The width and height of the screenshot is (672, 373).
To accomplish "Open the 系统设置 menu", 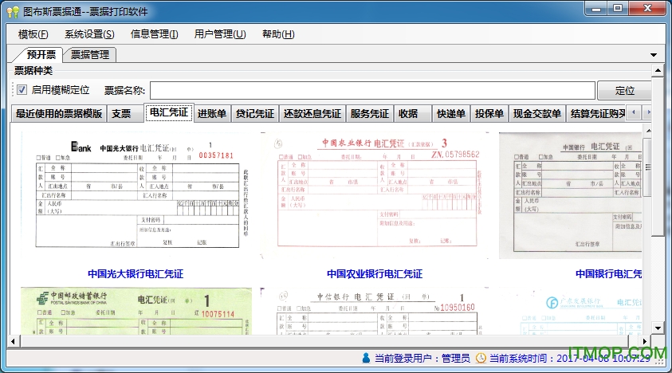I will click(89, 34).
